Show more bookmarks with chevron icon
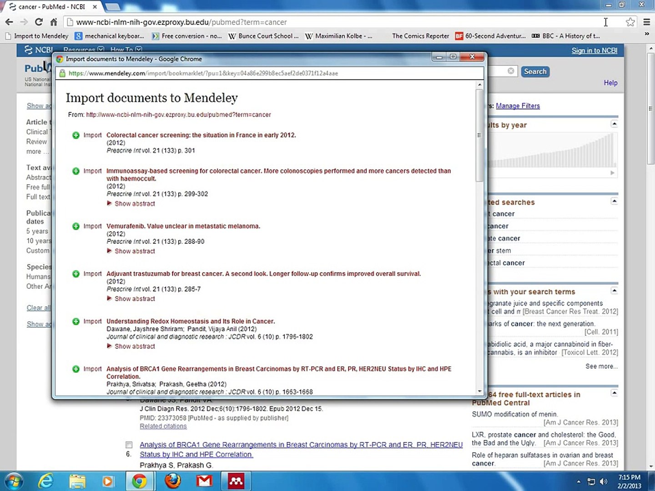655x491 pixels. pos(647,34)
